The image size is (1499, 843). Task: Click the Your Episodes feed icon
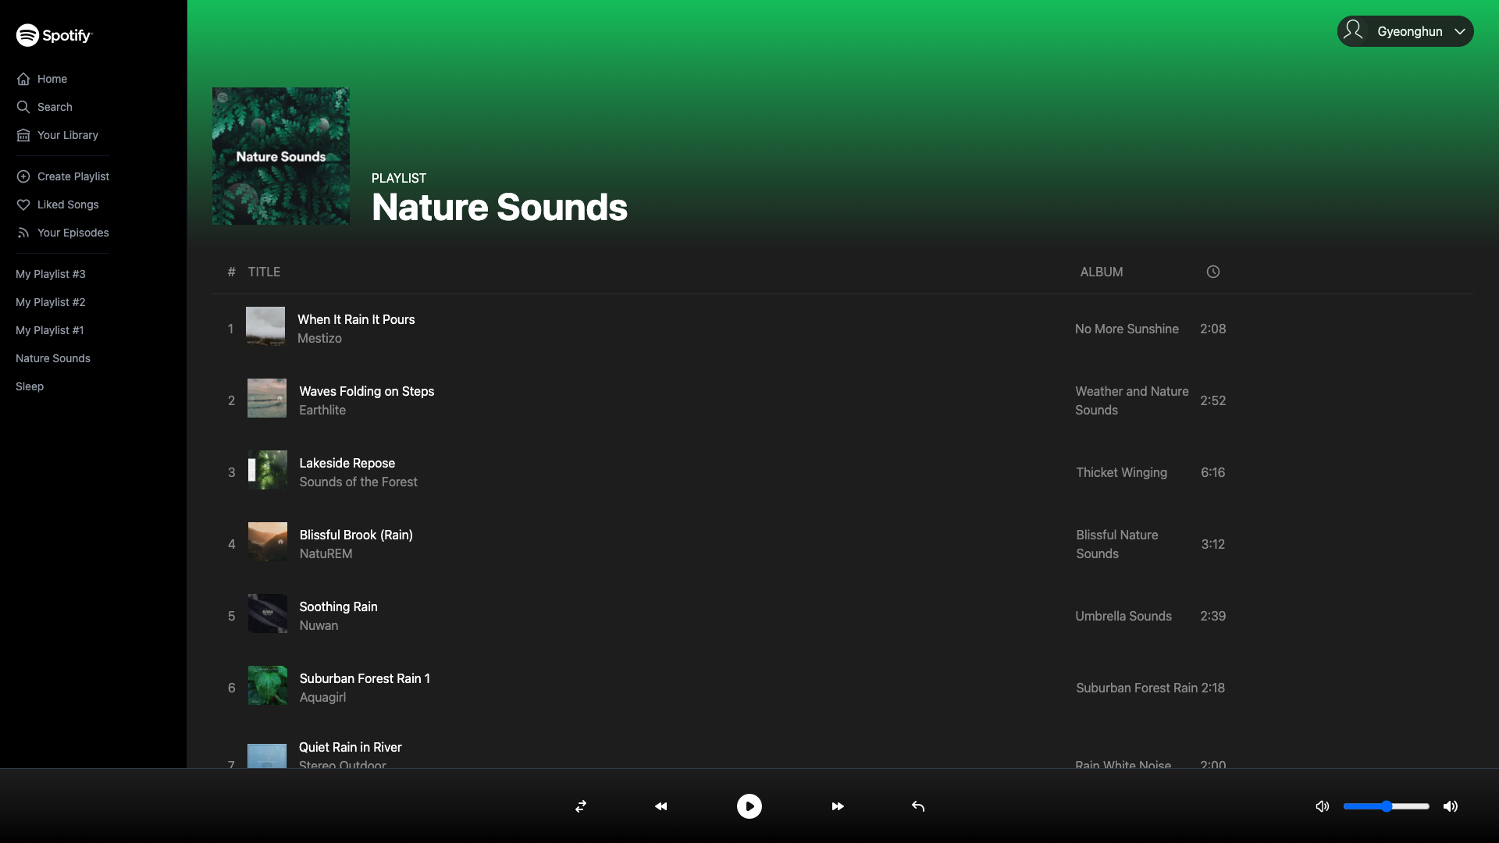(x=23, y=233)
